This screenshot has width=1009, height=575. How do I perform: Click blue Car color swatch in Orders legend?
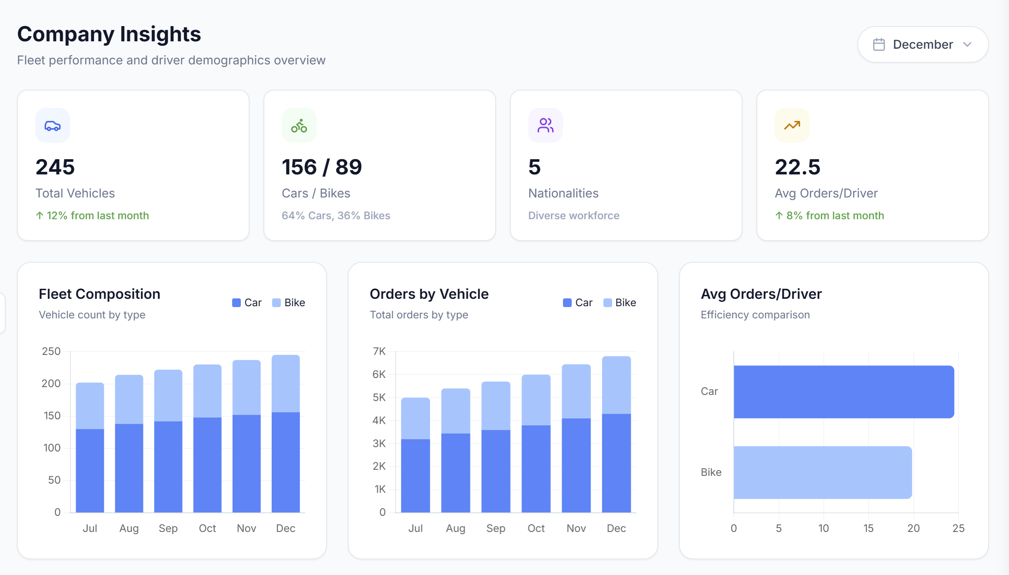567,303
